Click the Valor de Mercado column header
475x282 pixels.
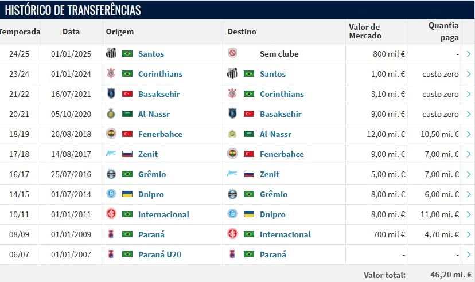(365, 31)
